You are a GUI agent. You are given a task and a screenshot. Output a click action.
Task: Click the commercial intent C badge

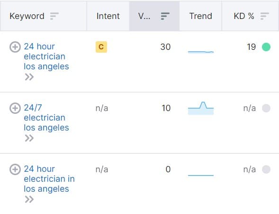point(101,47)
